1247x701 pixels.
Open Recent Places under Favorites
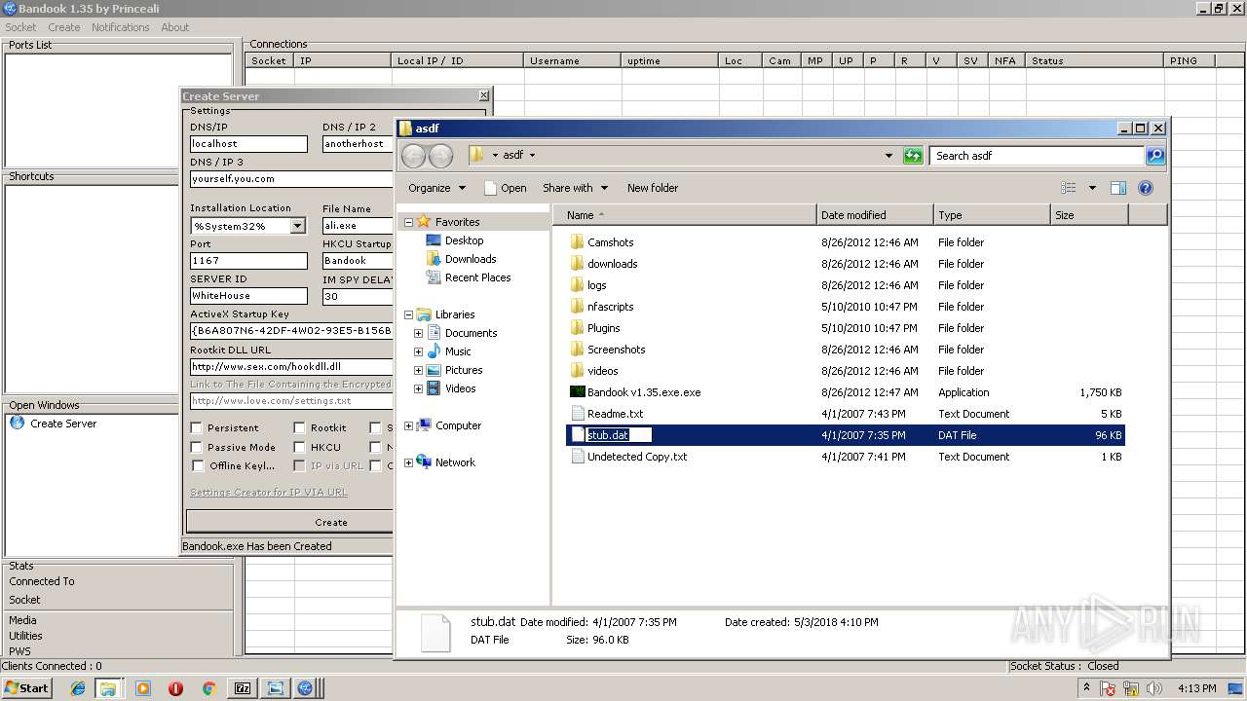pos(477,277)
